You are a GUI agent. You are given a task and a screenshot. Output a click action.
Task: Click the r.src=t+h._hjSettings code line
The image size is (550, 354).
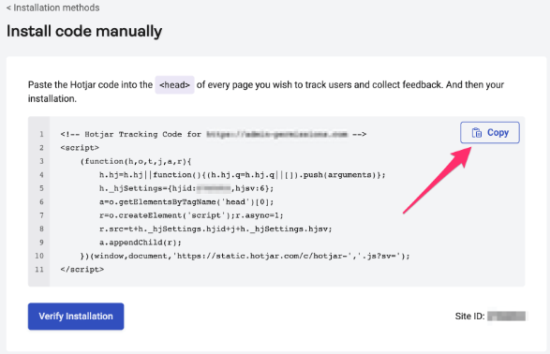(216, 229)
